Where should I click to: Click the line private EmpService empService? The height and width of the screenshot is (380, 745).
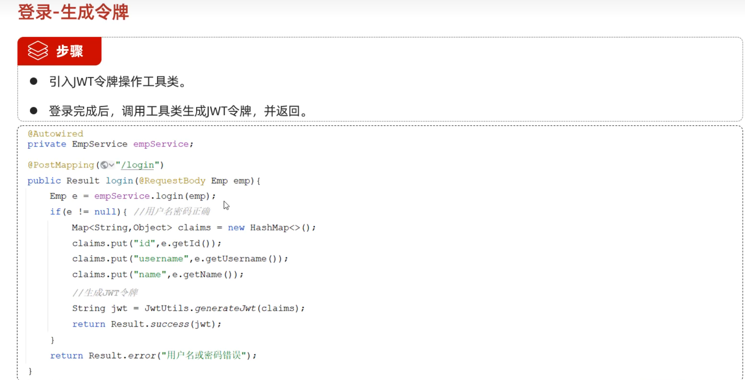point(110,144)
